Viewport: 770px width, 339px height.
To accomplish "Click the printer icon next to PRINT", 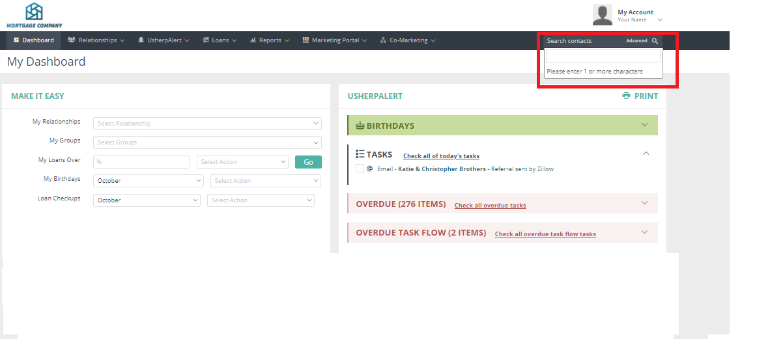I will tap(626, 96).
